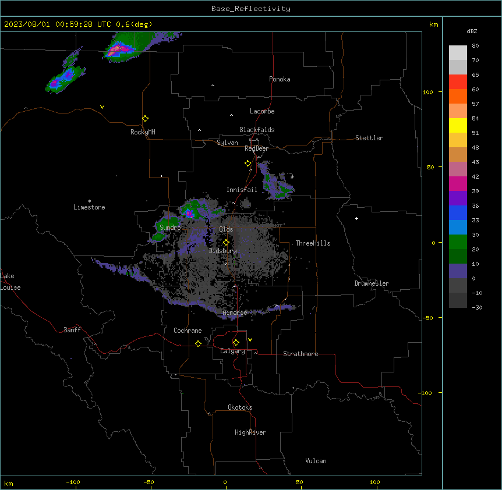Click the Blackfalds city label
Viewport: 502px width, 490px height.
(257, 130)
